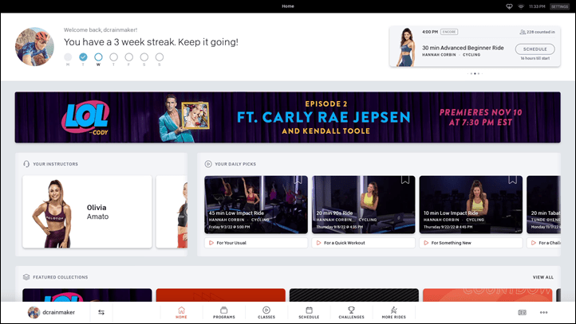
Task: Schedule the 30 min Advanced Beginner Ride
Action: 535,49
